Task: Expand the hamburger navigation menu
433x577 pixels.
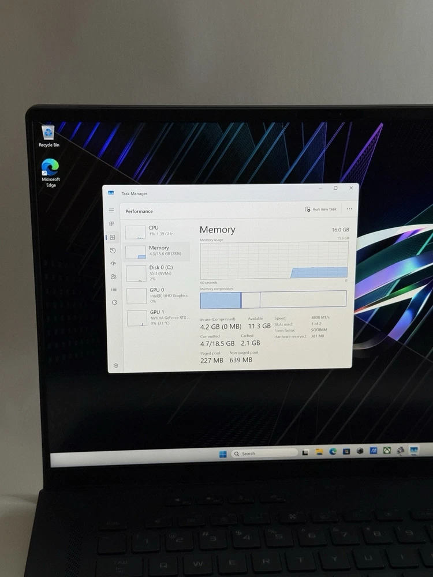Action: tap(111, 211)
